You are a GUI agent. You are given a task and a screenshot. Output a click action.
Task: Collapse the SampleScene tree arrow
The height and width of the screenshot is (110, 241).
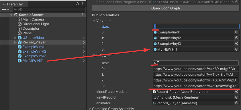11,15
